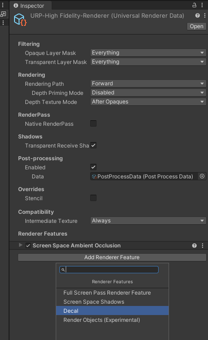
Task: Open Depth Texture Mode dropdown
Action: pyautogui.click(x=148, y=102)
